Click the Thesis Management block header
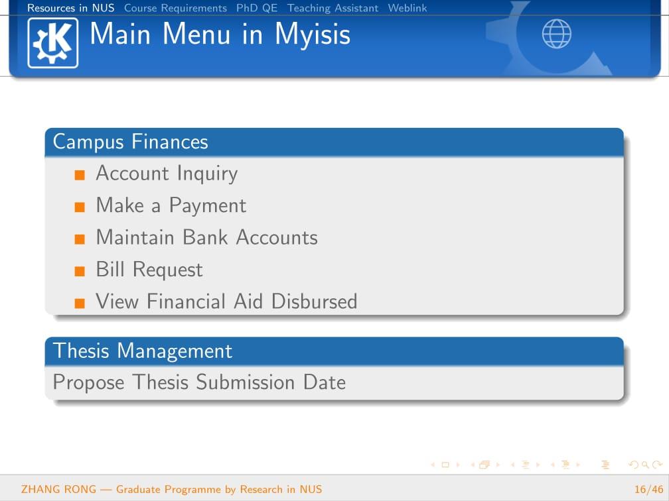The height and width of the screenshot is (501, 669). 334,351
